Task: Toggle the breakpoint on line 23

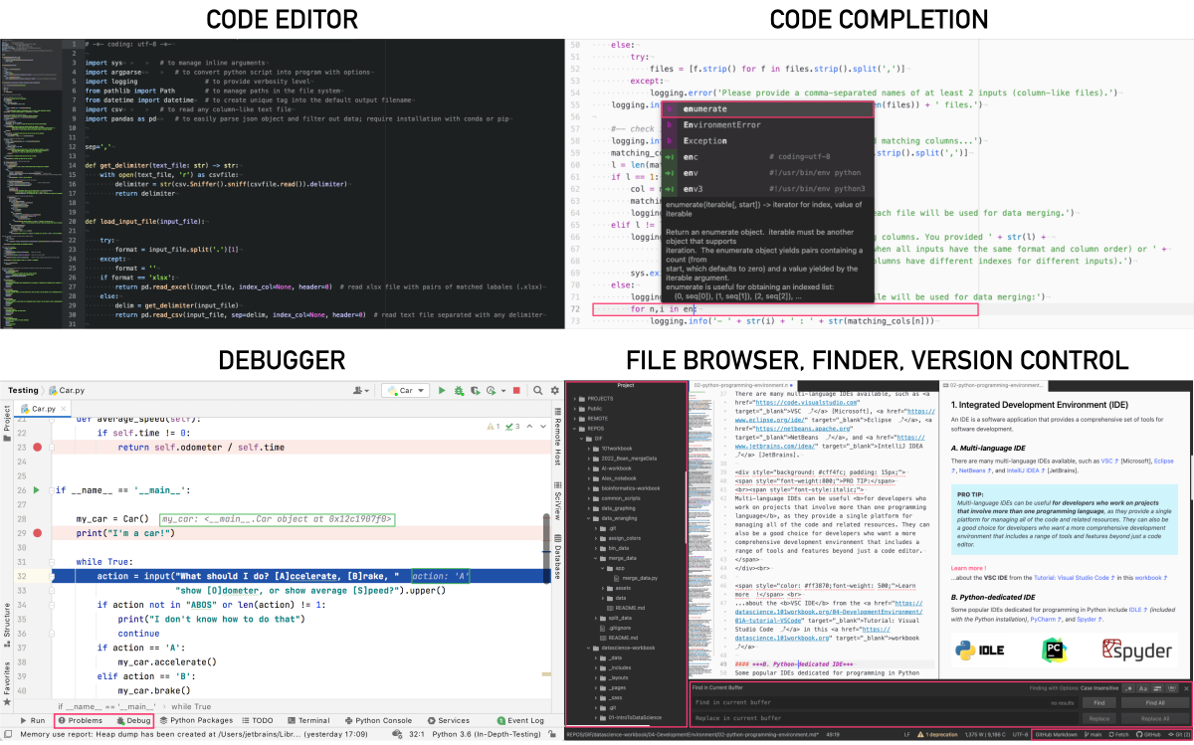Action: coord(38,448)
